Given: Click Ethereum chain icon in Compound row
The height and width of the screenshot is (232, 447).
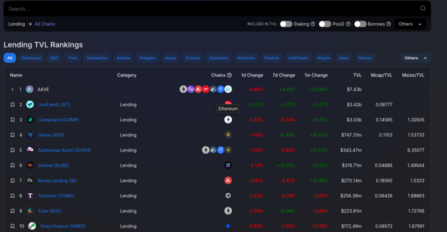Looking at the screenshot, I should (x=228, y=119).
